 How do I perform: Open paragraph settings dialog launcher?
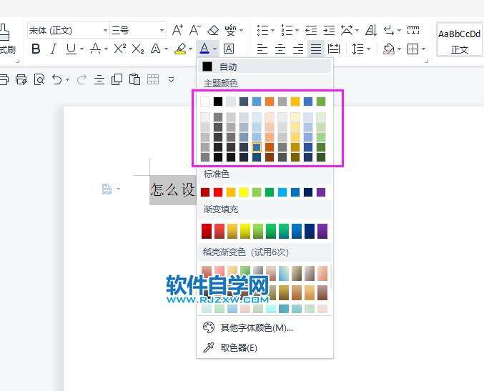click(x=427, y=61)
